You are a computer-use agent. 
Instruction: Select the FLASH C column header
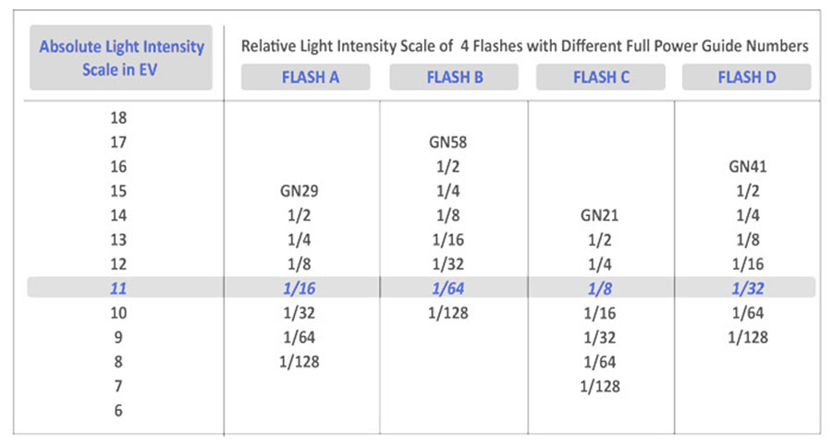(601, 78)
